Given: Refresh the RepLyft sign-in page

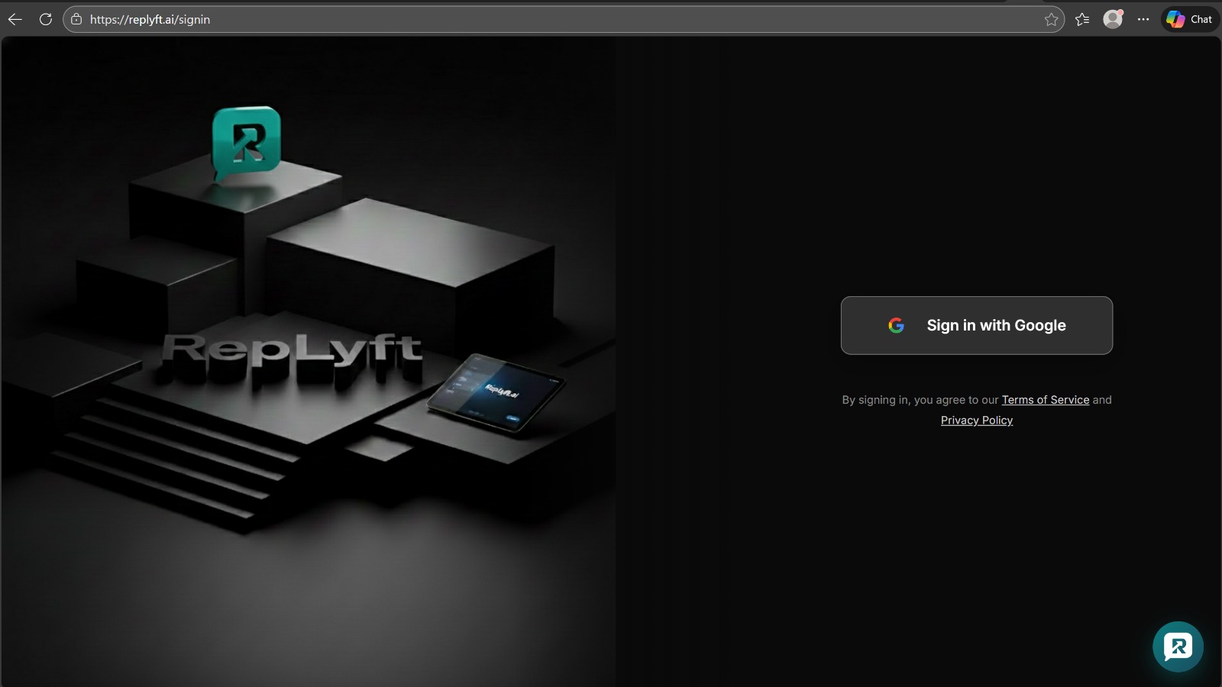Looking at the screenshot, I should pyautogui.click(x=45, y=19).
